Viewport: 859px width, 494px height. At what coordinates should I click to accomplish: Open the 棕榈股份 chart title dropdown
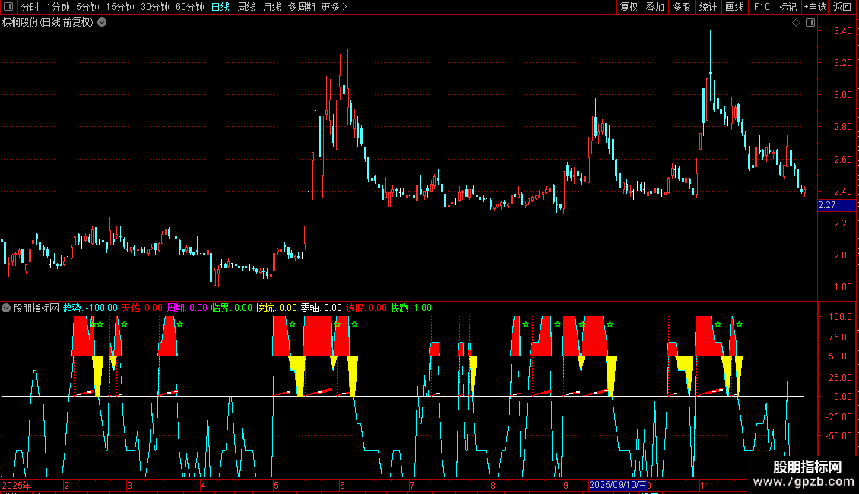102,23
